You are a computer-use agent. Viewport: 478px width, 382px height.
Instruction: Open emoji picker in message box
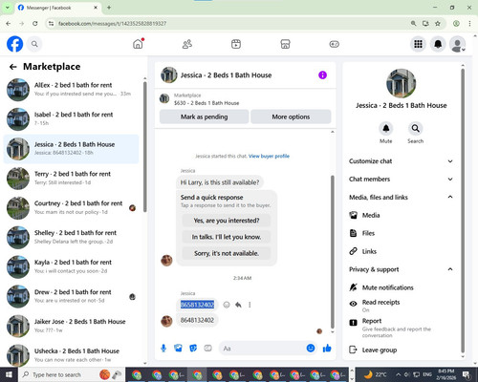coord(311,349)
